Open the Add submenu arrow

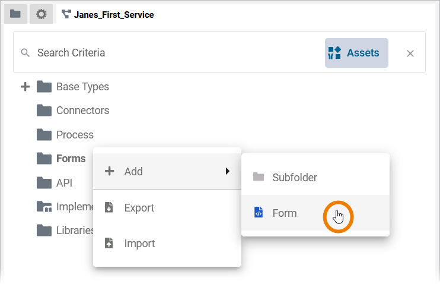click(x=227, y=171)
